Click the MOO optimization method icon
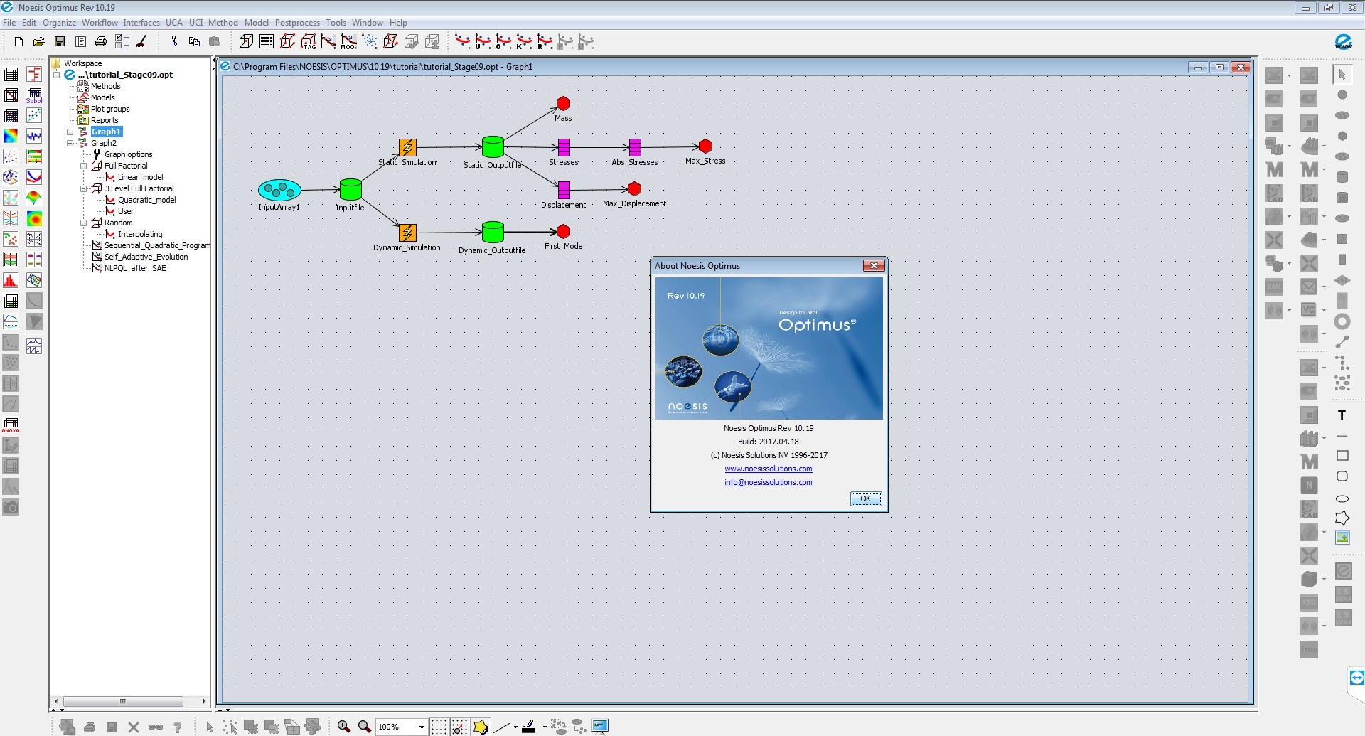The height and width of the screenshot is (736, 1365). 349,42
